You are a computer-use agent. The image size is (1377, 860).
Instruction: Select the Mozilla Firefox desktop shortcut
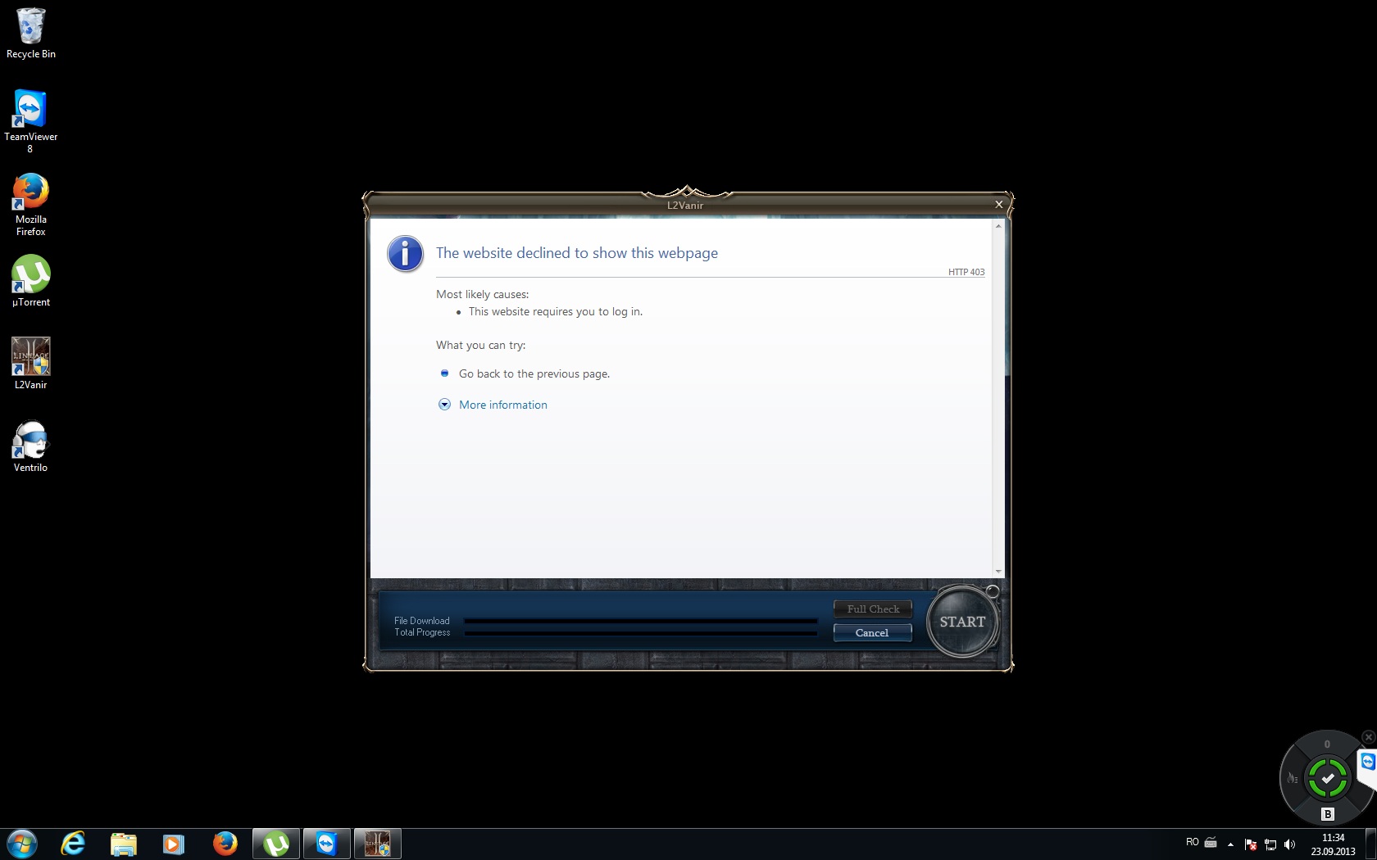(30, 205)
